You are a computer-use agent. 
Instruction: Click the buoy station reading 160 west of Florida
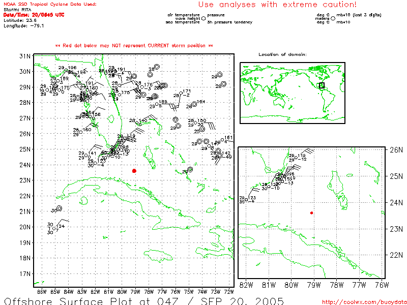click(x=80, y=132)
